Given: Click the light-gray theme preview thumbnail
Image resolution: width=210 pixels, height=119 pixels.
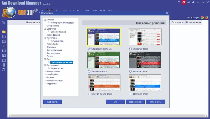Looking at the screenshot, I should 104,83.
